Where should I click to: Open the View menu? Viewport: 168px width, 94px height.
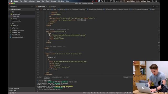point(39,1)
